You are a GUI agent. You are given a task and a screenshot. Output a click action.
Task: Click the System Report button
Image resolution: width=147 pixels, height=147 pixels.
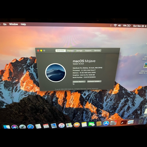(79, 82)
